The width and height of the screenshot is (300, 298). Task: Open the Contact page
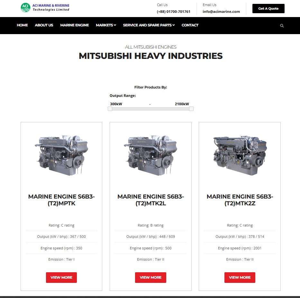point(190,25)
